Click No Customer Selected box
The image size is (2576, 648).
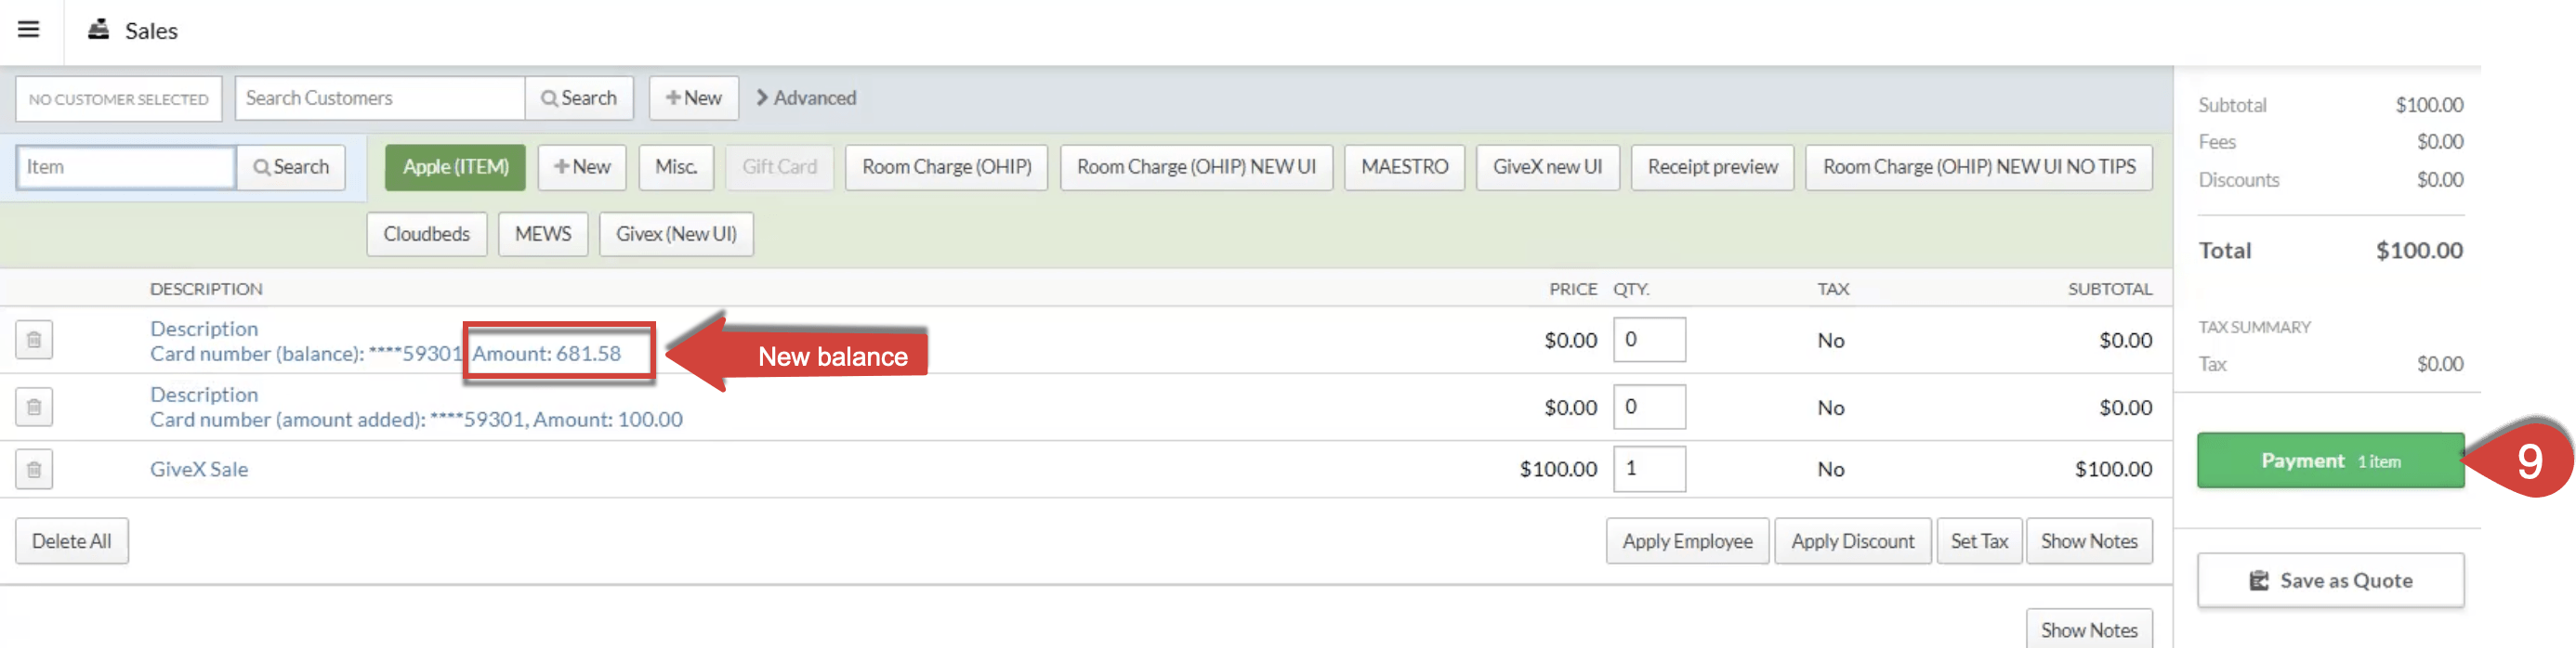click(118, 98)
